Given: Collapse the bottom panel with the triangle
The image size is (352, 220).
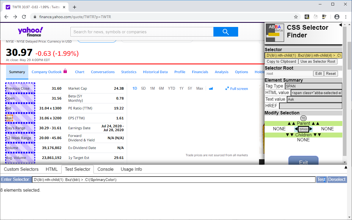Looking at the screenshot, I should [x=346, y=167].
